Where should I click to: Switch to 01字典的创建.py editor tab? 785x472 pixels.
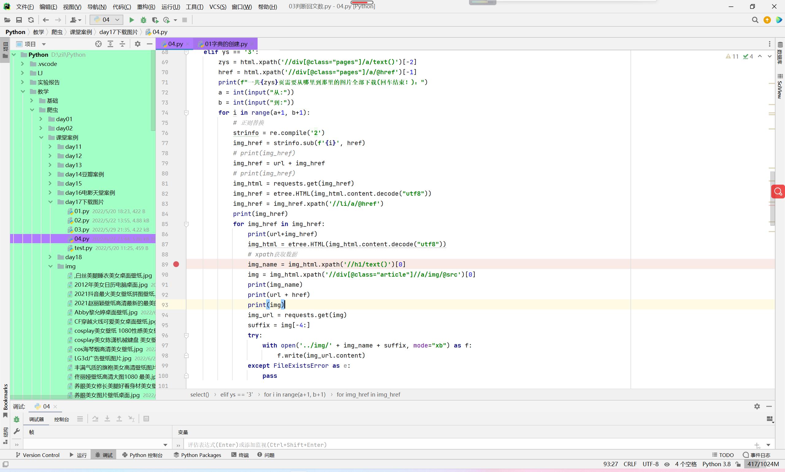tap(226, 44)
